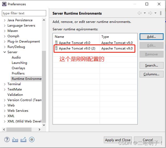Click the filter text input field
This screenshot has height=148, width=166.
24,13
